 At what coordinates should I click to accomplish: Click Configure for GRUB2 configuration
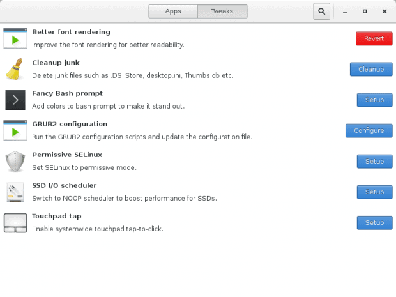tap(369, 130)
